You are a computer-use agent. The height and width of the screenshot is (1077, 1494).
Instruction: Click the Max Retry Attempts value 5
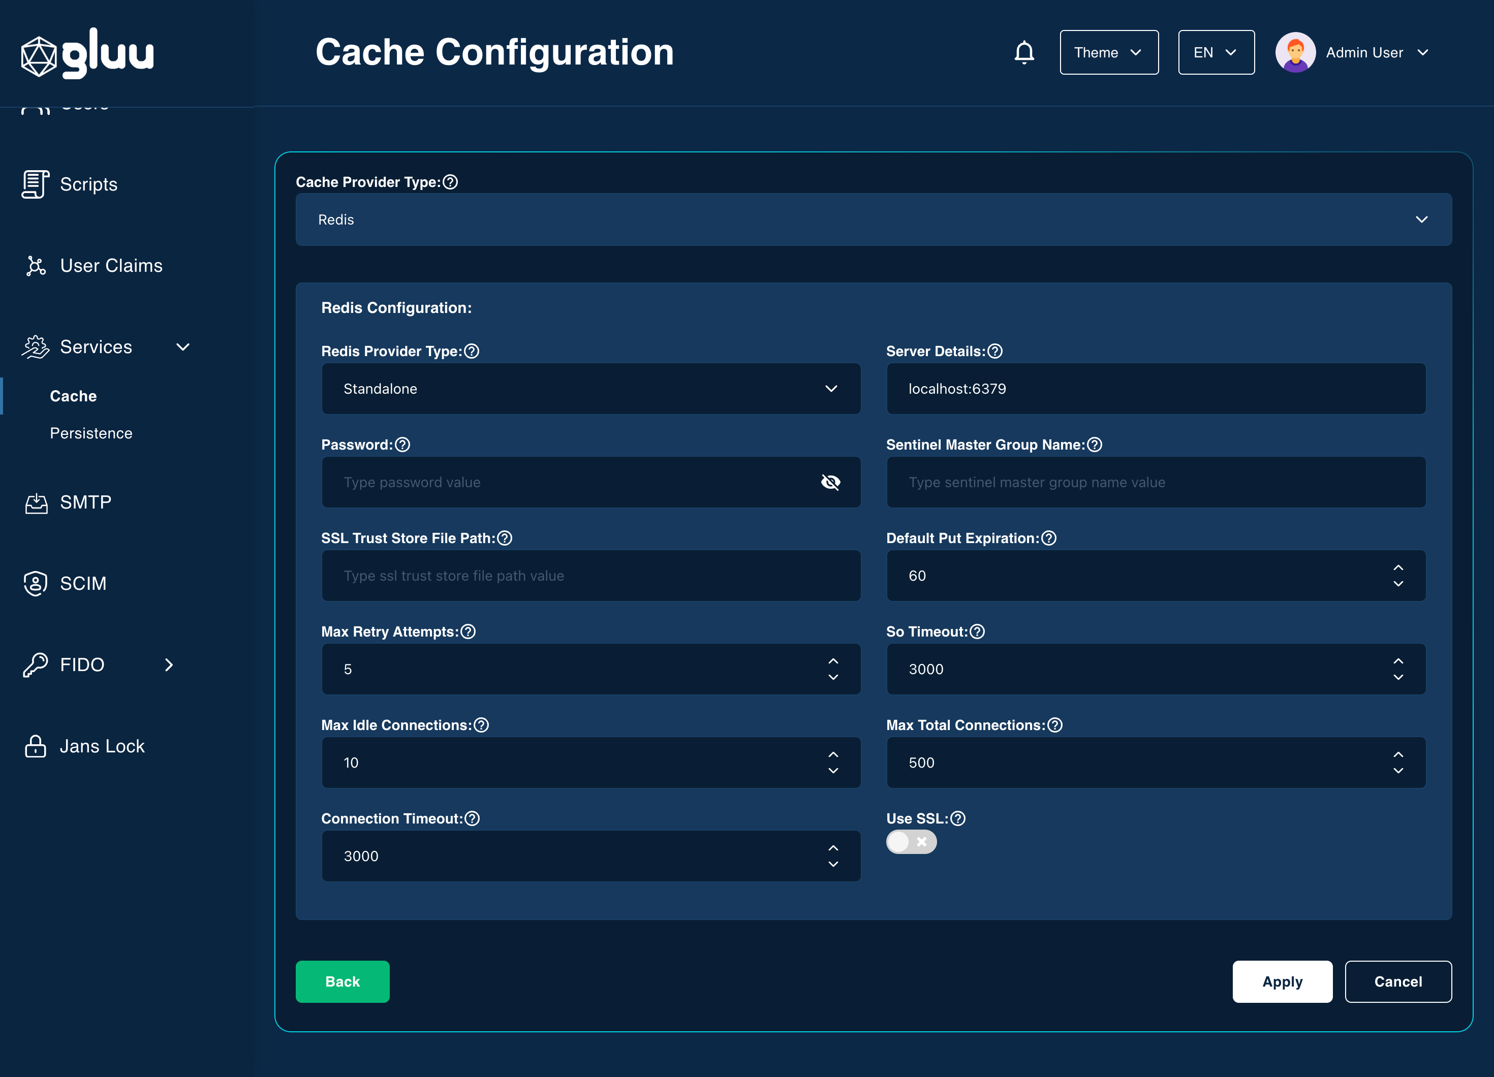348,669
